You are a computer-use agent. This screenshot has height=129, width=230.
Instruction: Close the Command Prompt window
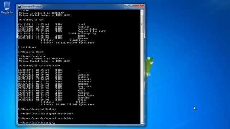tap(139, 6)
